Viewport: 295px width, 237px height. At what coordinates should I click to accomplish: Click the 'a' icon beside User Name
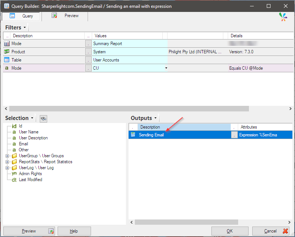14,132
